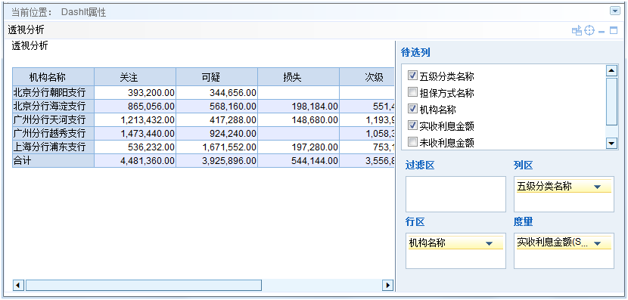Click the table's scroll left arrow
The width and height of the screenshot is (628, 300).
18,285
